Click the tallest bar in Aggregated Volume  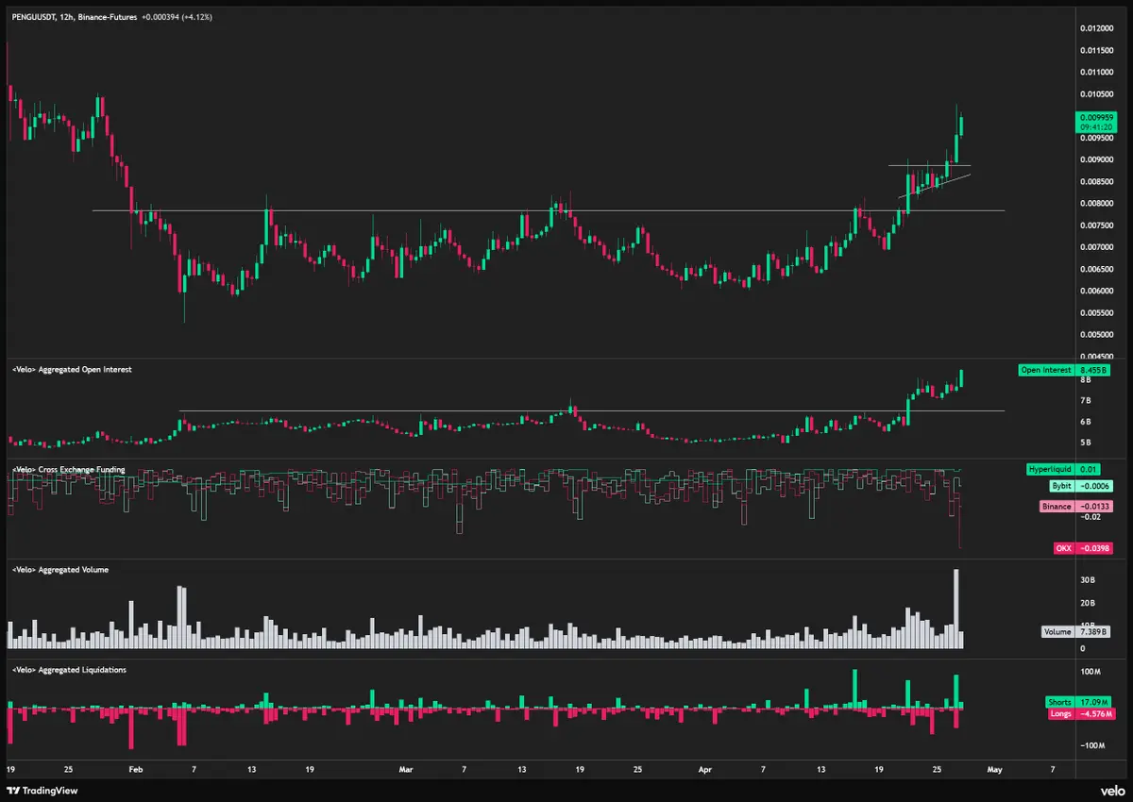(956, 609)
